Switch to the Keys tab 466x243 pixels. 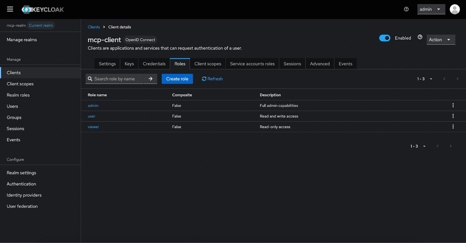click(129, 64)
